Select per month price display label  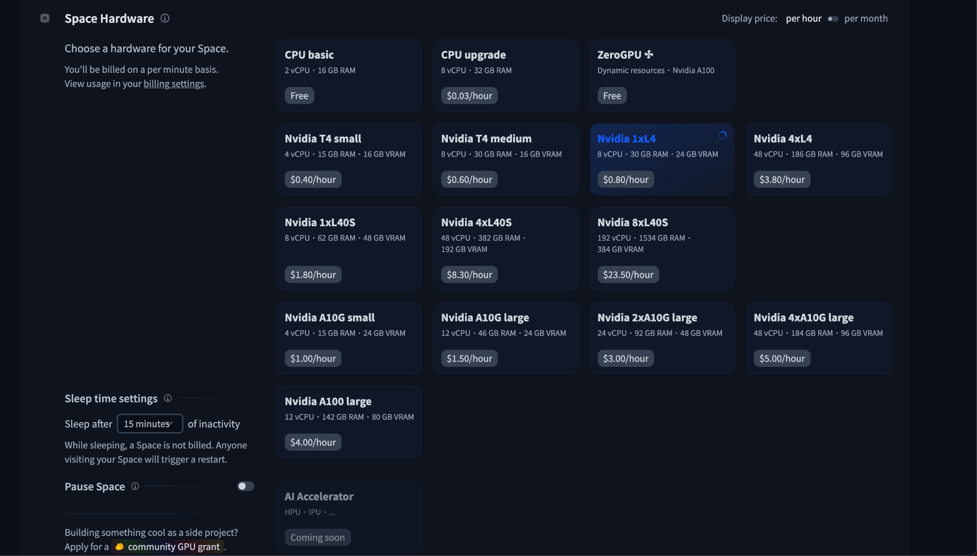(866, 19)
